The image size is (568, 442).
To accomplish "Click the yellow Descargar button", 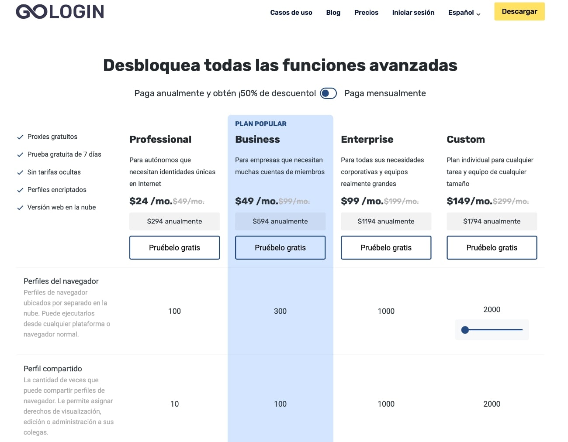I will (x=520, y=11).
